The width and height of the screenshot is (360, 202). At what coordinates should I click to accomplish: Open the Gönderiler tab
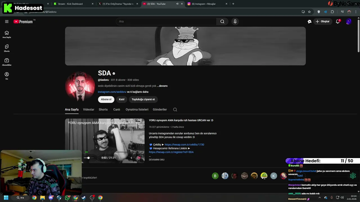(x=160, y=110)
